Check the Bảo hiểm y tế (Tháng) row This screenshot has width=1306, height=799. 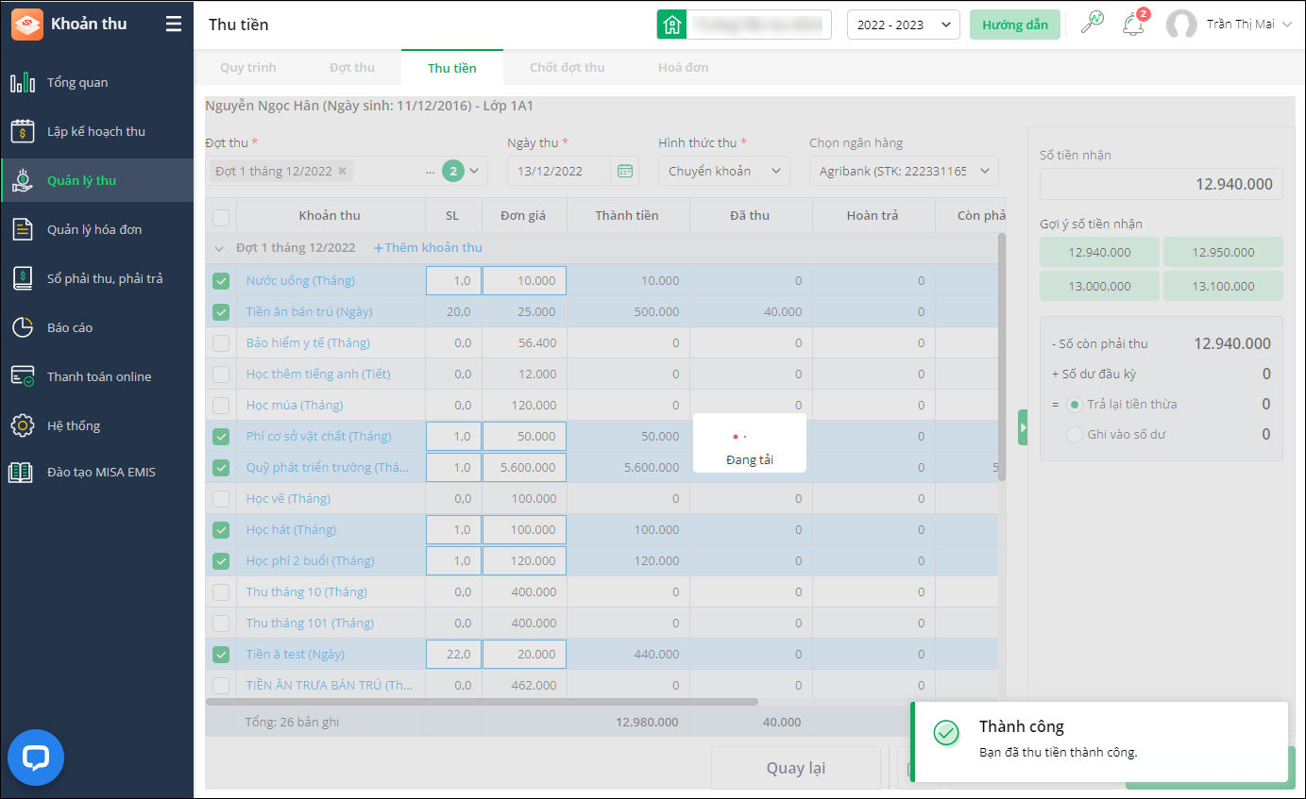click(221, 343)
